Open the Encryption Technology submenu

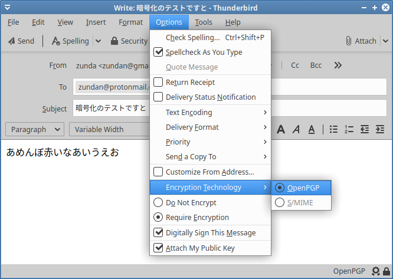[x=210, y=188]
